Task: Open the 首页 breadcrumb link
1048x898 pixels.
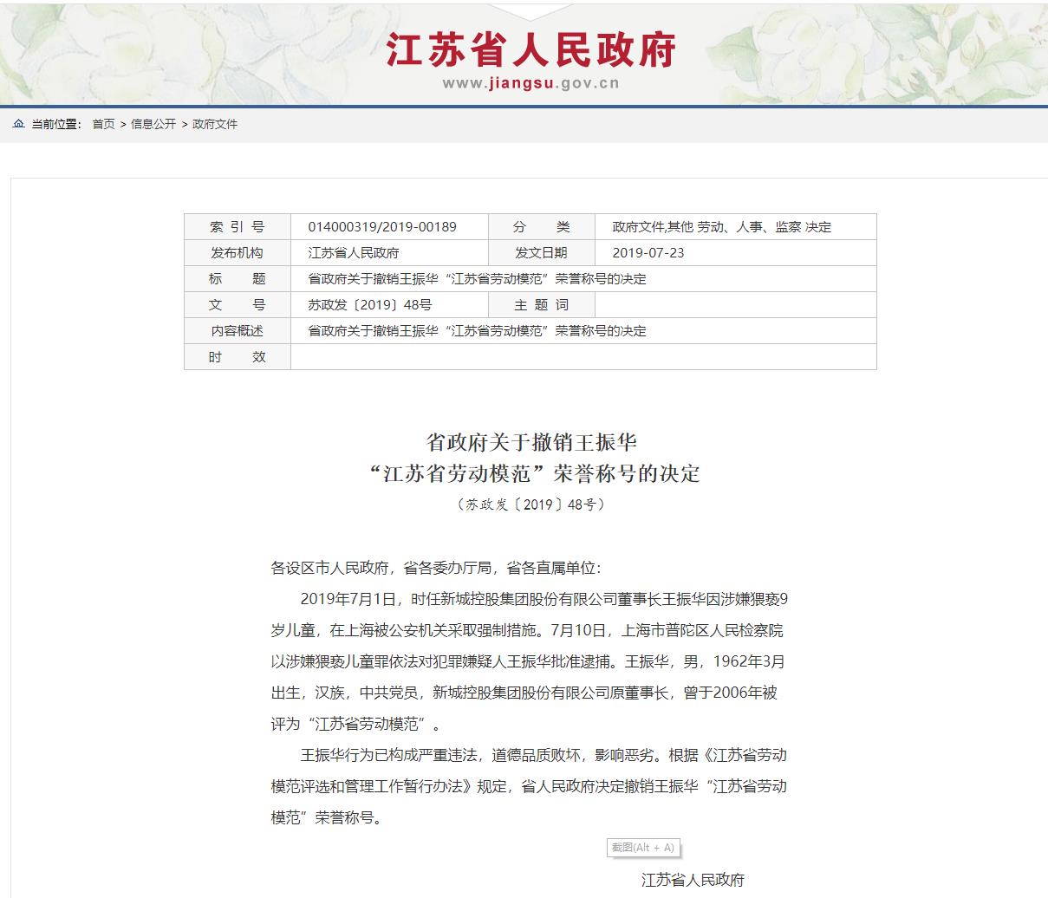Action: tap(103, 124)
